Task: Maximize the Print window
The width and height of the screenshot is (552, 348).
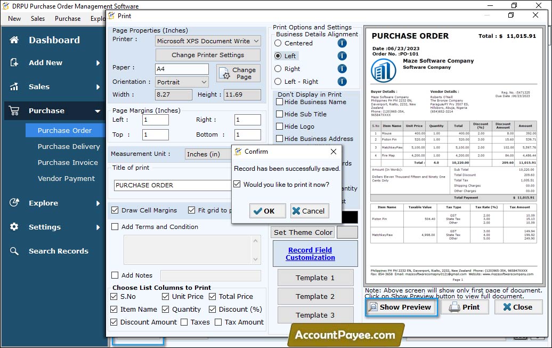Action: click(x=511, y=15)
